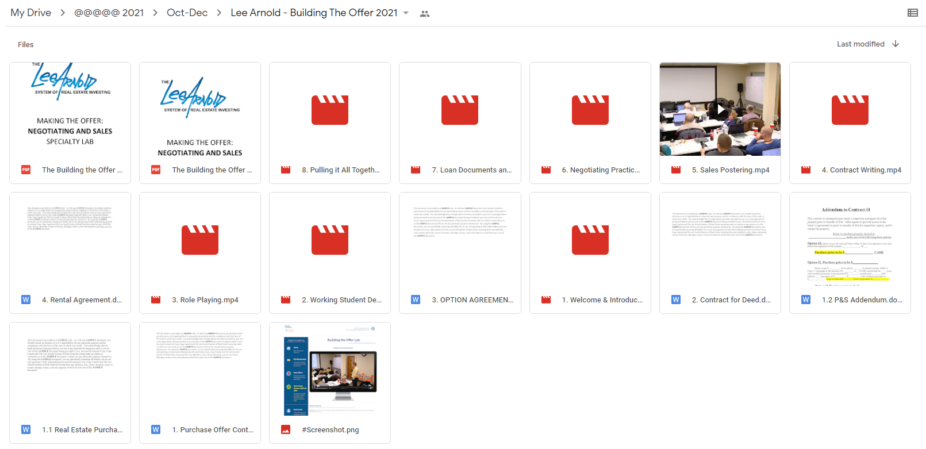Switch to list layout view icon
The height and width of the screenshot is (449, 926).
pos(913,13)
